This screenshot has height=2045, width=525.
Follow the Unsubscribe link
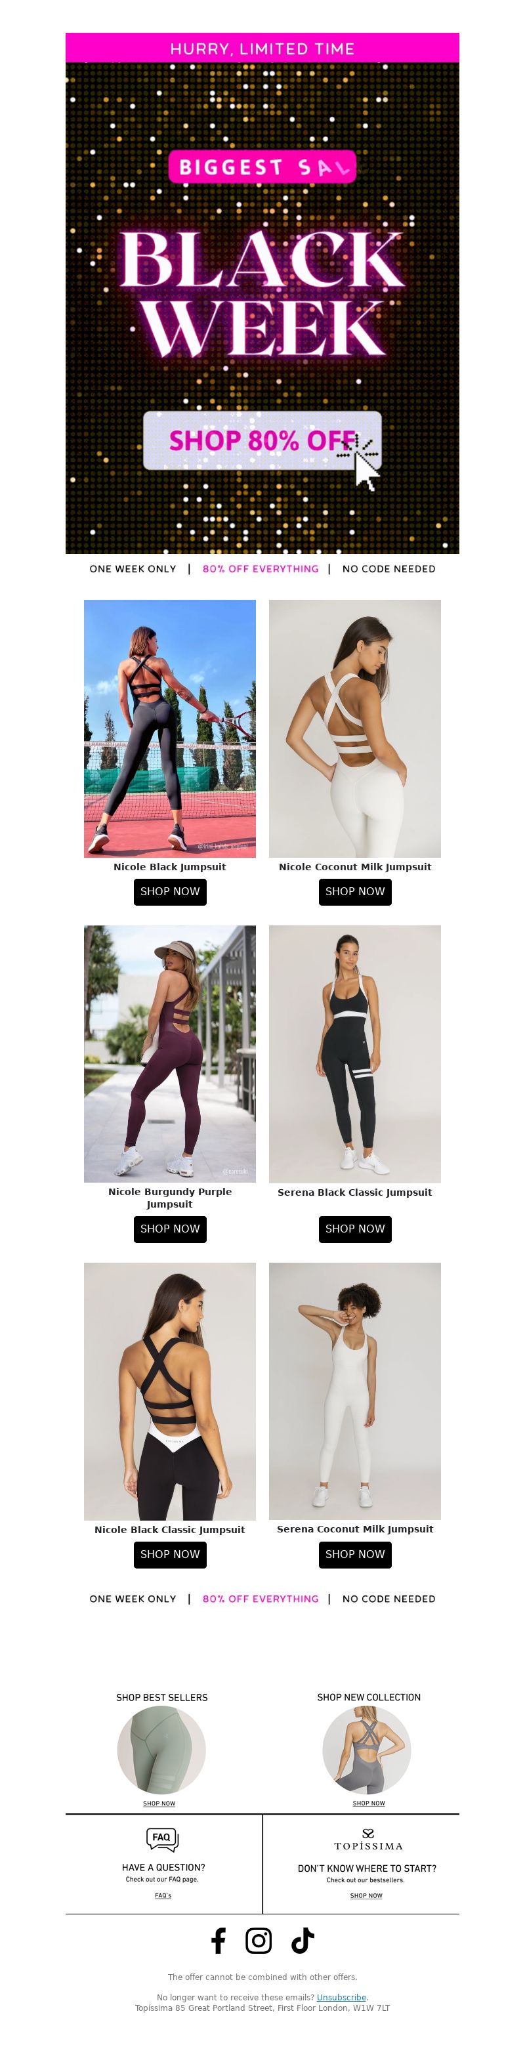tap(341, 1997)
